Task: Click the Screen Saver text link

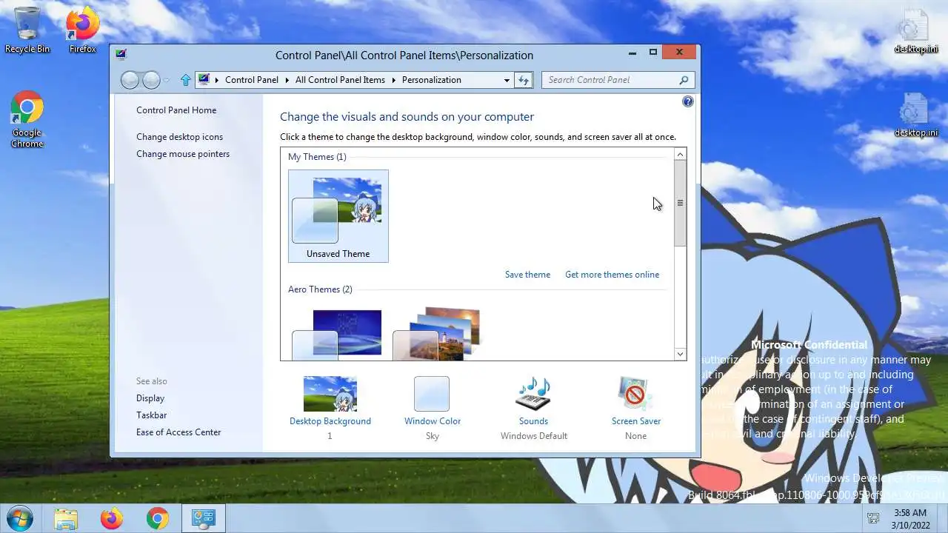Action: 636,421
